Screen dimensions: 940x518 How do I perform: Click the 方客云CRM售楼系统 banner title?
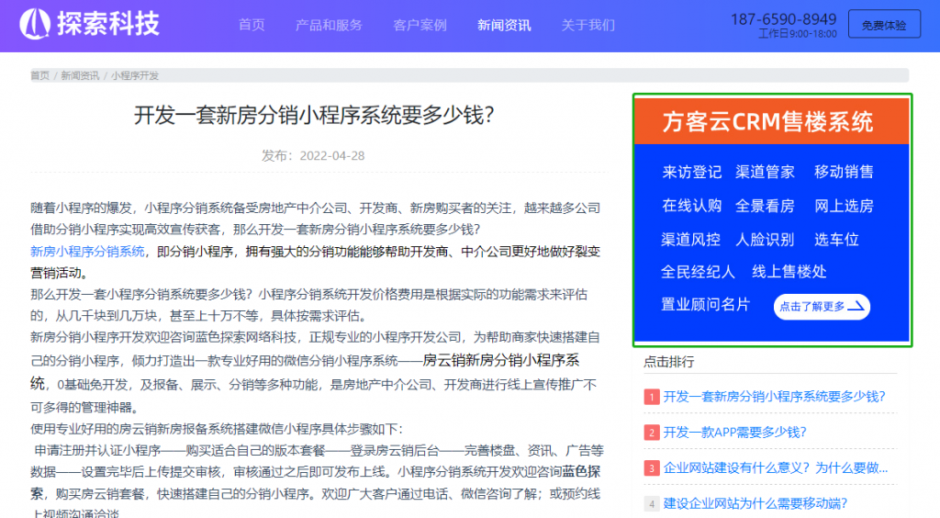tap(768, 122)
